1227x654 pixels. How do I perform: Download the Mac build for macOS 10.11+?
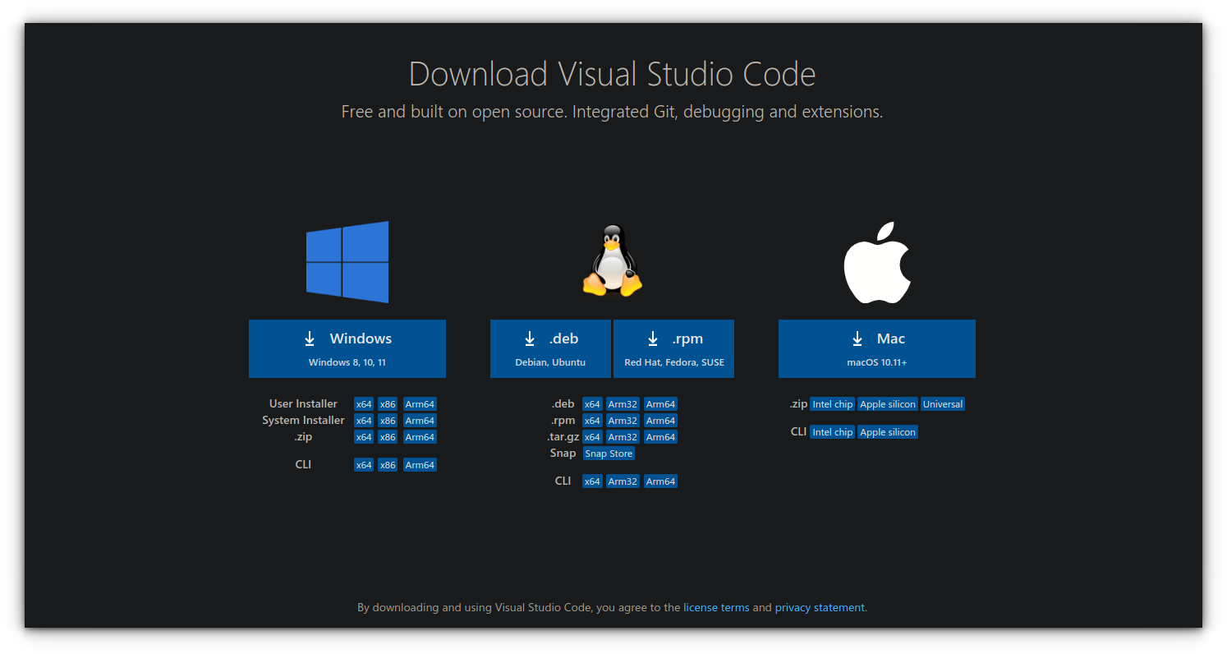tap(876, 348)
